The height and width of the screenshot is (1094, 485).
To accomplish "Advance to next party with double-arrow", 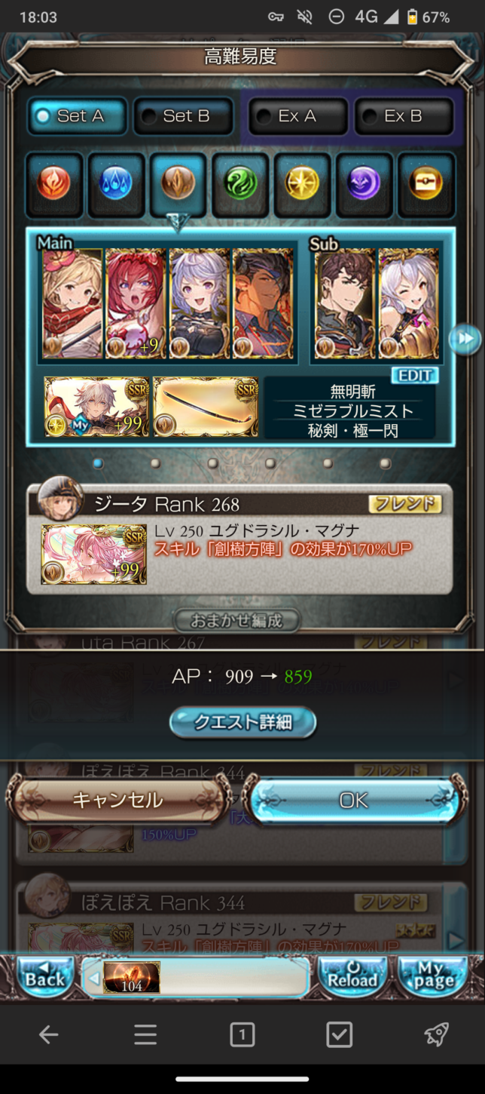I will (x=464, y=339).
